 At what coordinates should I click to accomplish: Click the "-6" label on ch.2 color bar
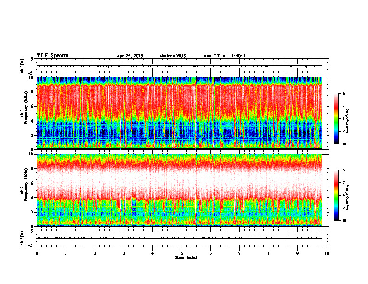[x=343, y=170]
